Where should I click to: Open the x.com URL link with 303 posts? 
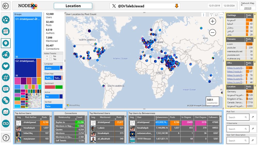[235, 68]
